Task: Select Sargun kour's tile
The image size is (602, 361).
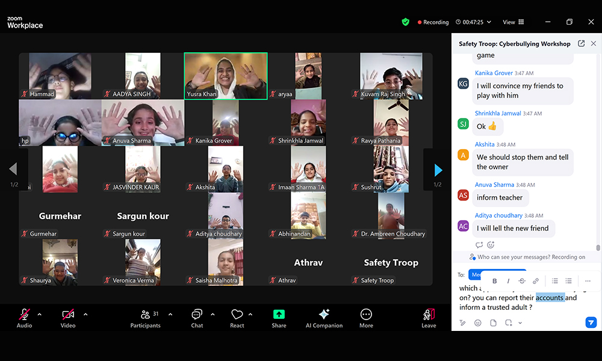Action: click(x=143, y=215)
